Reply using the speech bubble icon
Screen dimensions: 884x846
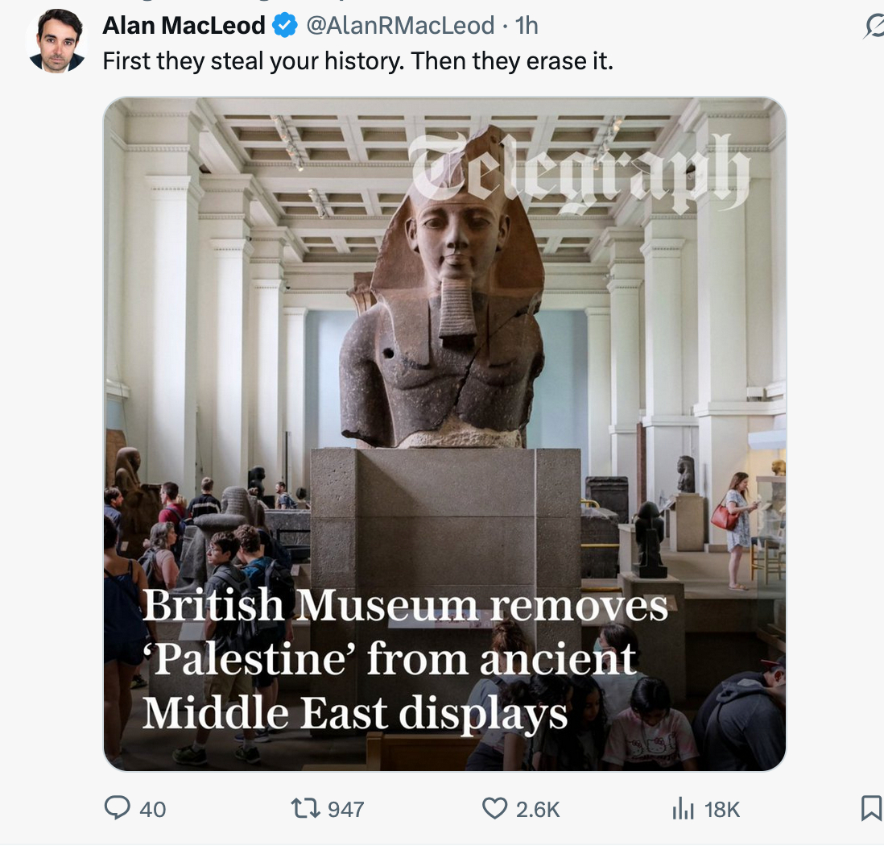click(118, 807)
